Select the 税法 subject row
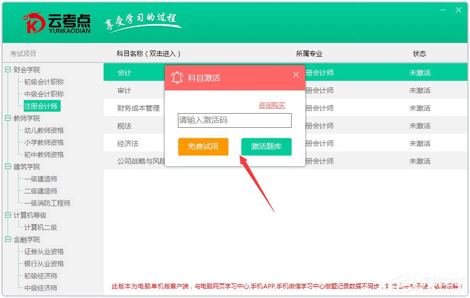 (124, 125)
